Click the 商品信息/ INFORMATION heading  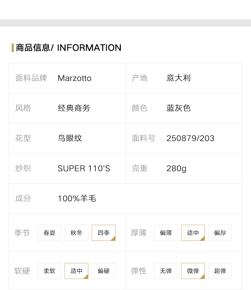(69, 48)
